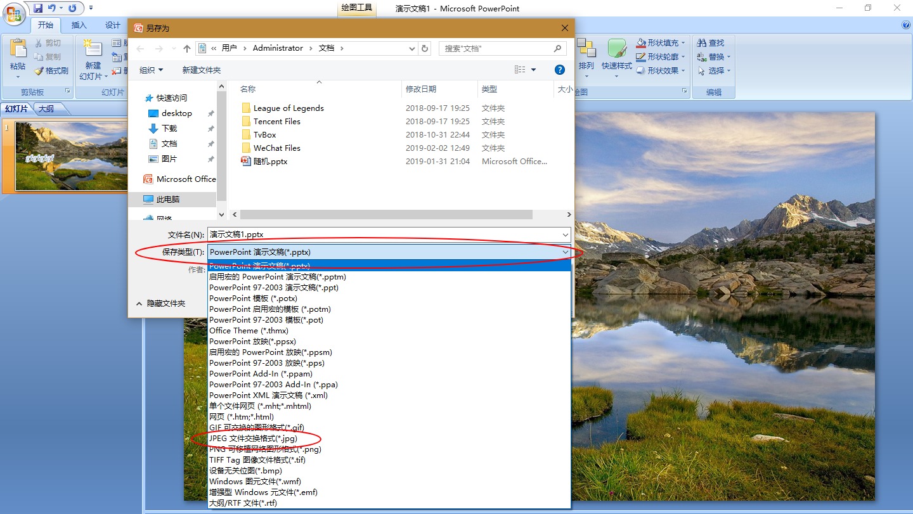Open the 文件名 dropdown arrow
The width and height of the screenshot is (913, 514).
[565, 235]
